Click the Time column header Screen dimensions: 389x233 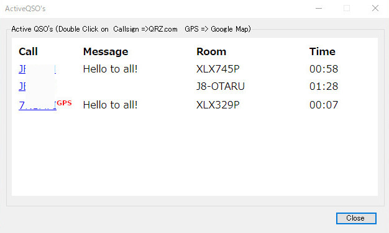(323, 51)
